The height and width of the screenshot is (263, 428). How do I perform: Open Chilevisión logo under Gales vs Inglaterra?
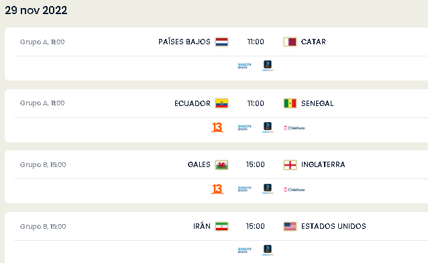(295, 189)
